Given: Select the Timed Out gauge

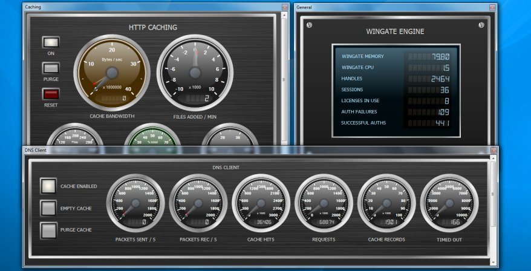Looking at the screenshot, I should click(449, 203).
